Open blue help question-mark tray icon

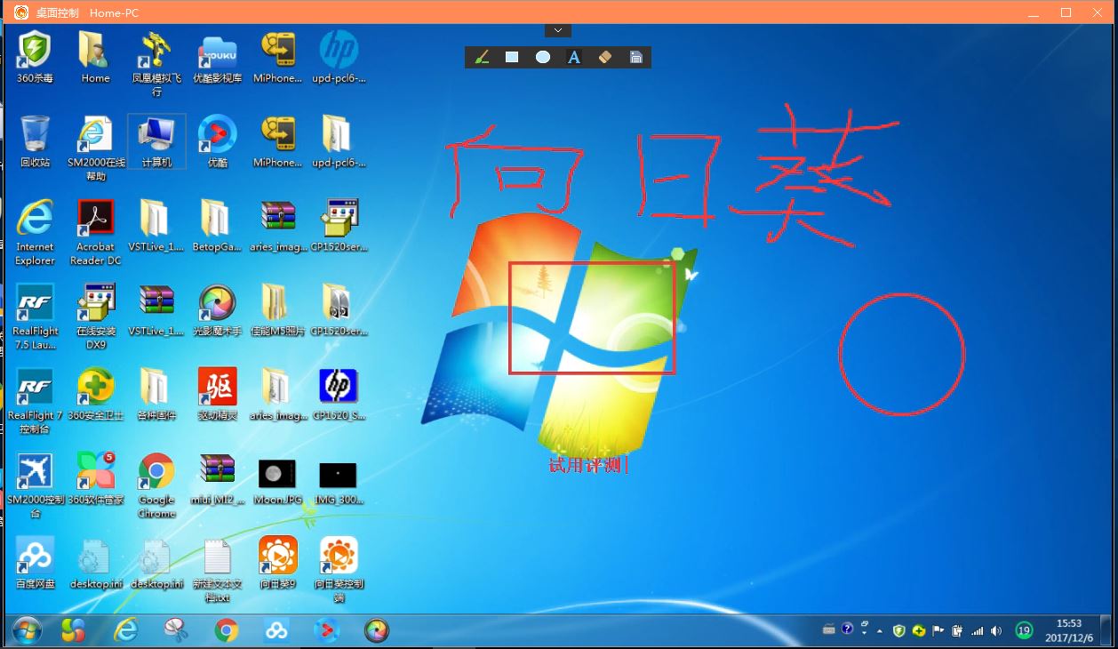click(847, 629)
